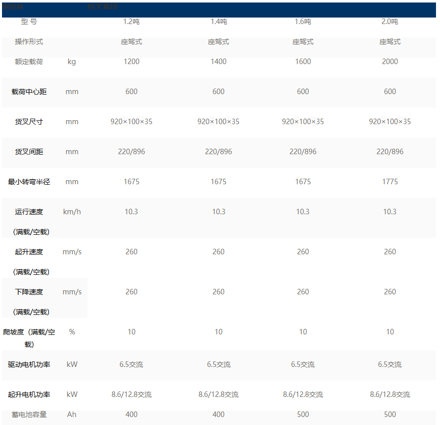Select lowering speed 260 in 1.4吨 column
Viewport: 440px width, 425px height.
coord(218,292)
